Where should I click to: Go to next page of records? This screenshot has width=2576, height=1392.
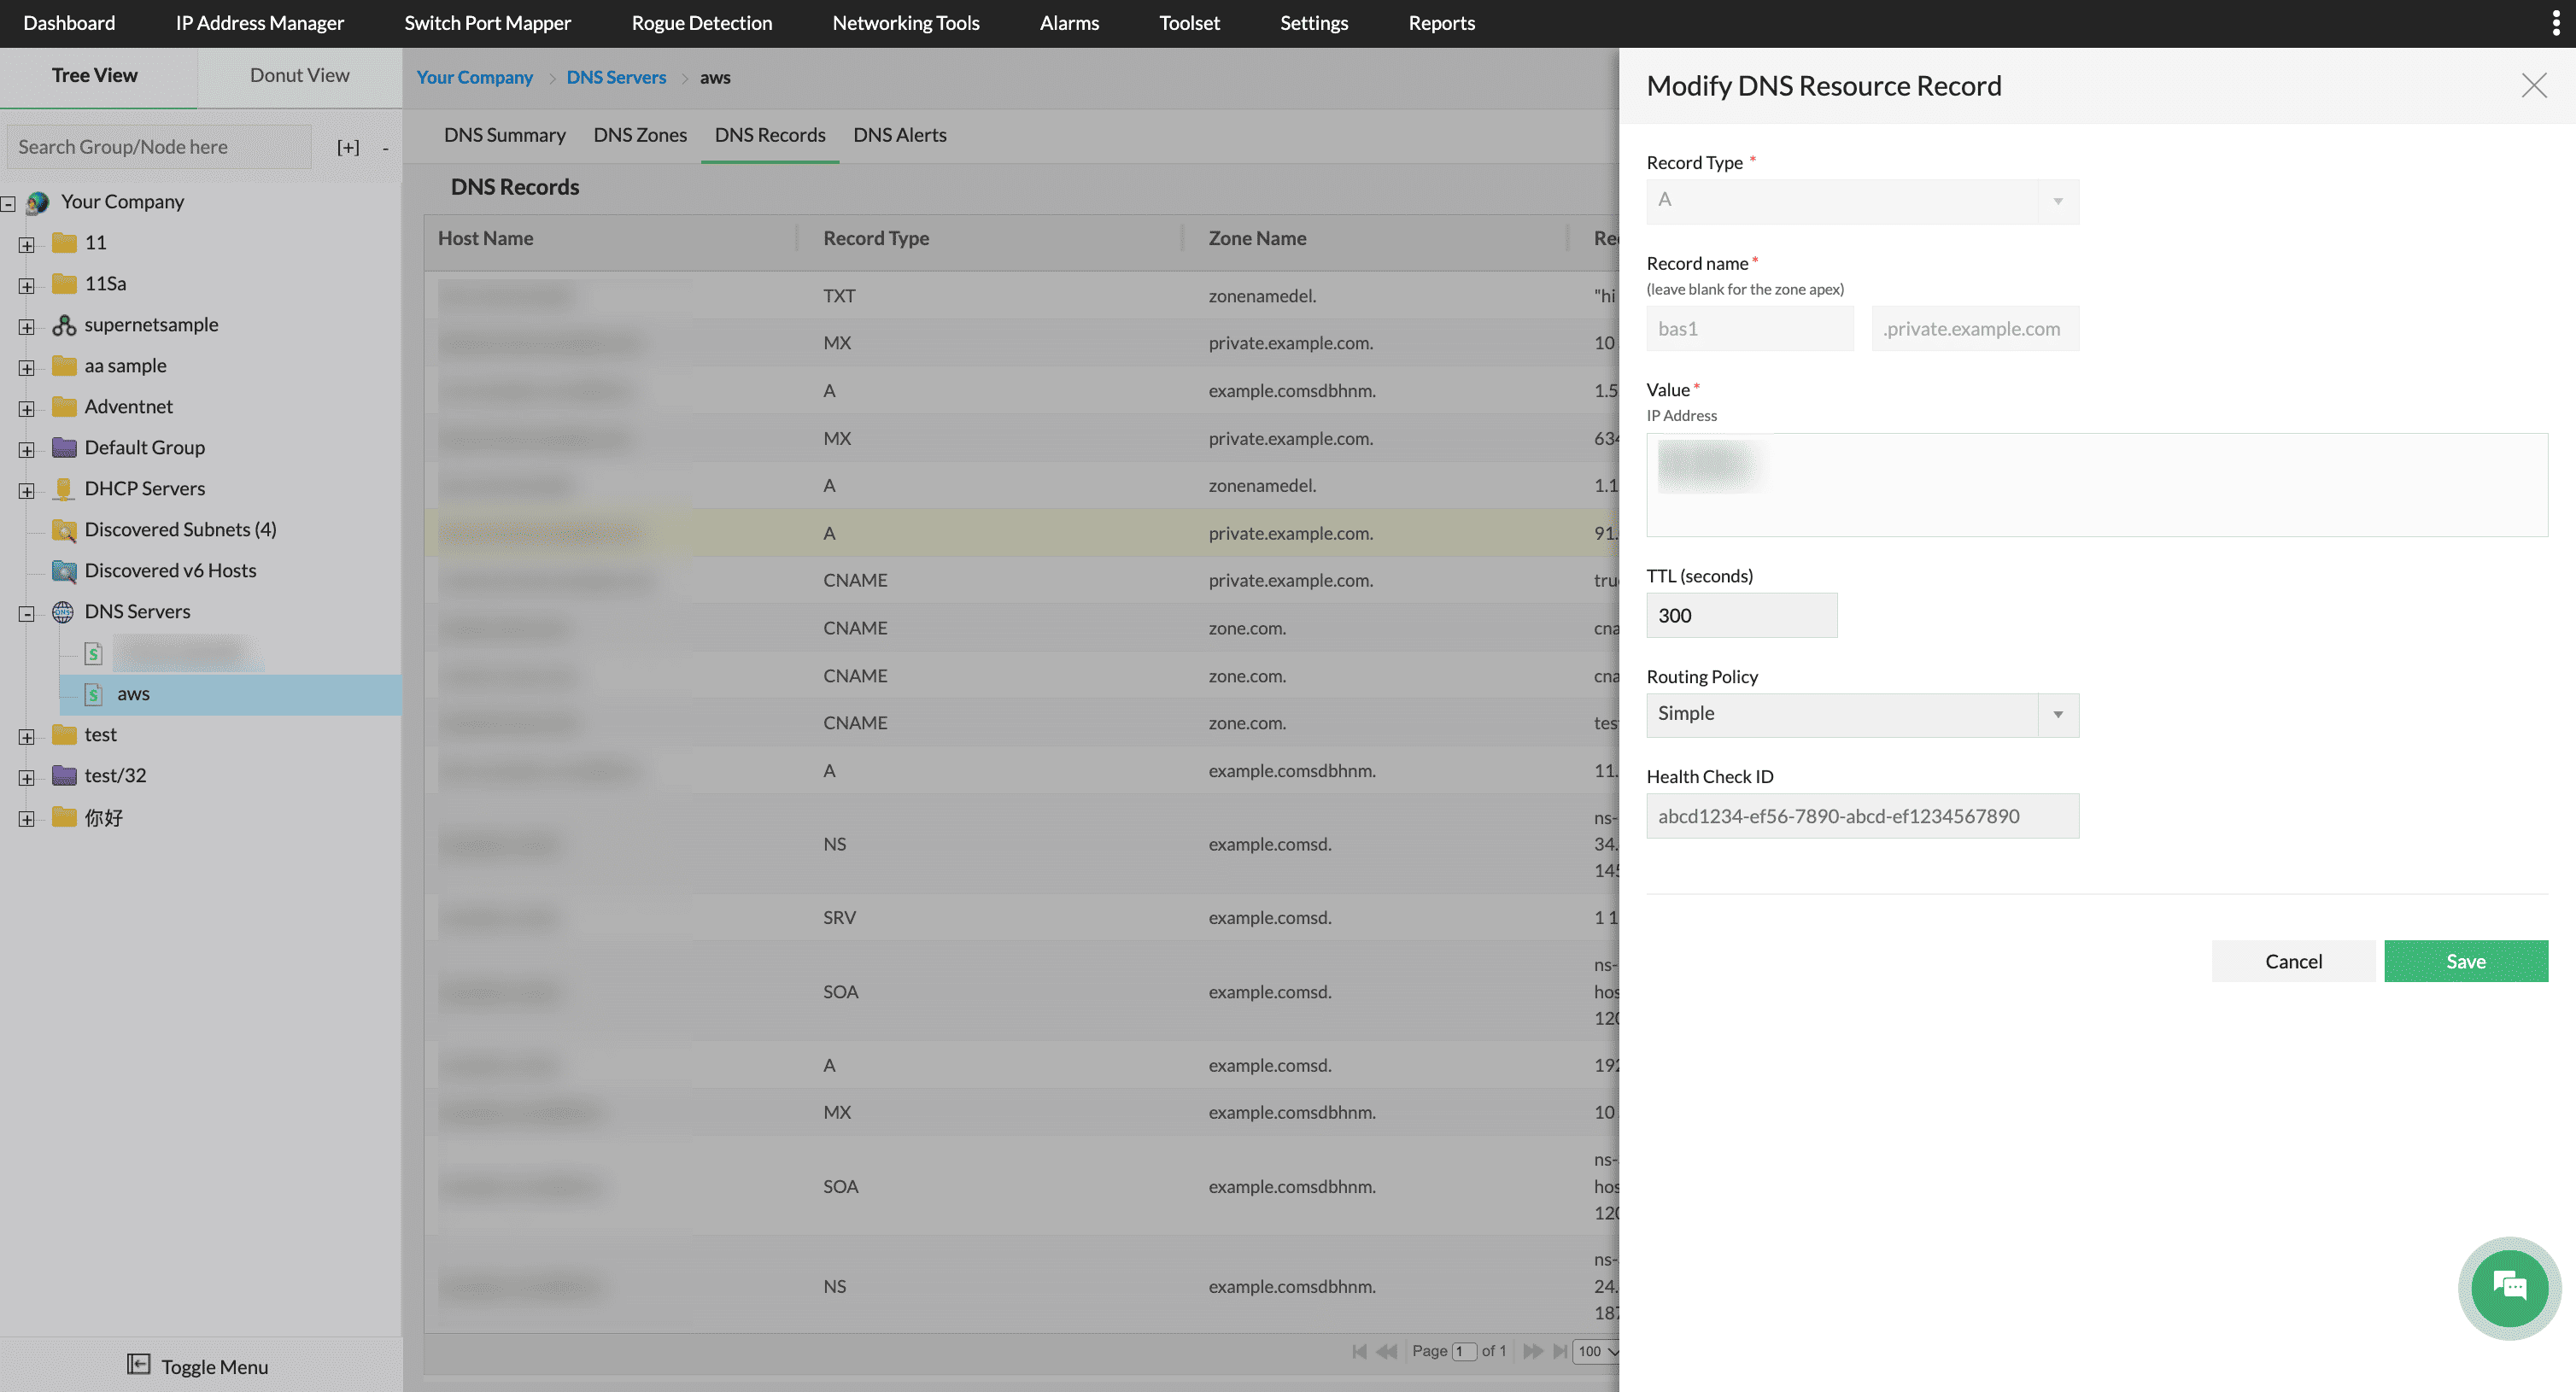[1533, 1351]
